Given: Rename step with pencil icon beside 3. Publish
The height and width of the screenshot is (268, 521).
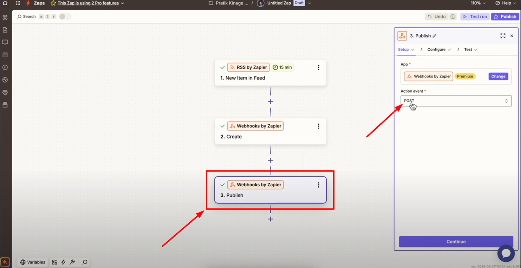Looking at the screenshot, I should 434,36.
